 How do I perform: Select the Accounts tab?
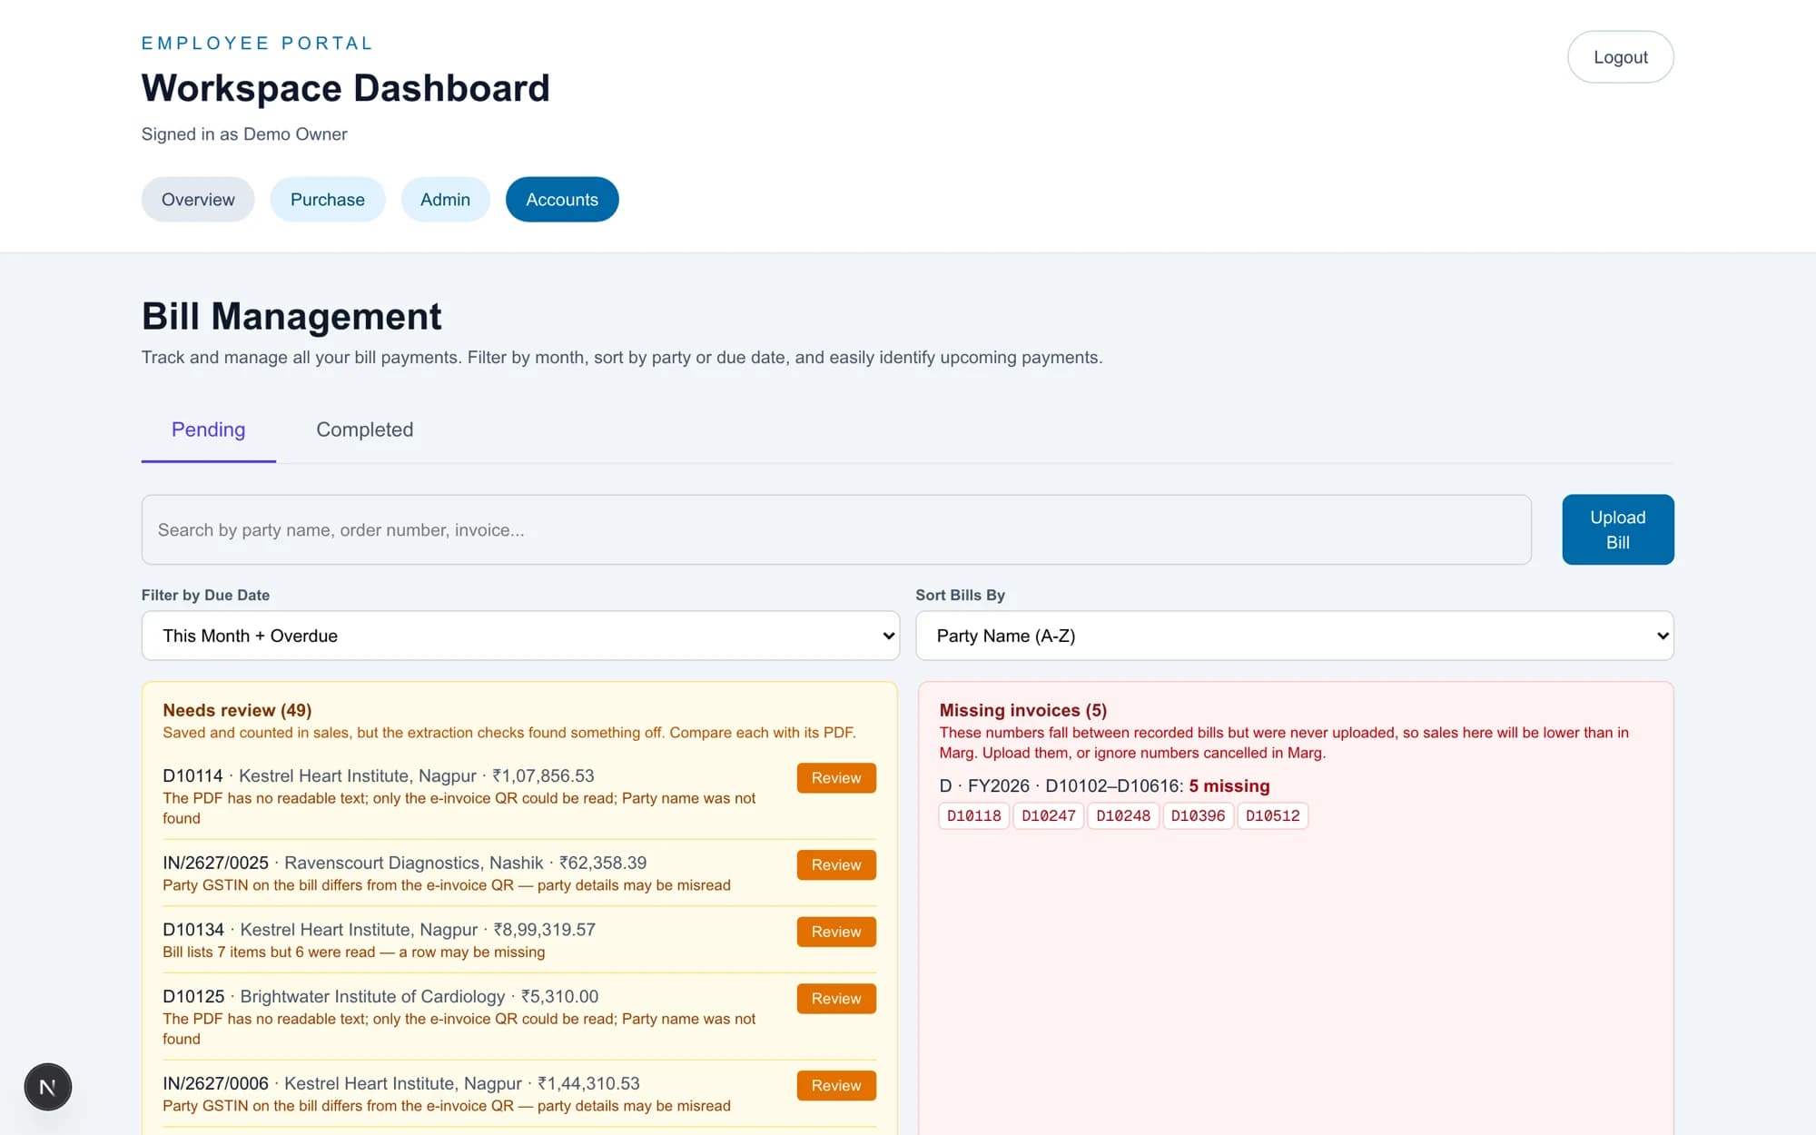coord(562,200)
